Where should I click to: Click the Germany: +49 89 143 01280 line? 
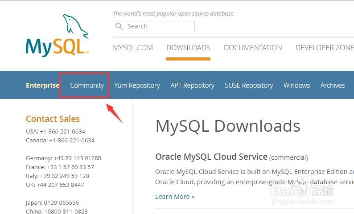point(63,158)
